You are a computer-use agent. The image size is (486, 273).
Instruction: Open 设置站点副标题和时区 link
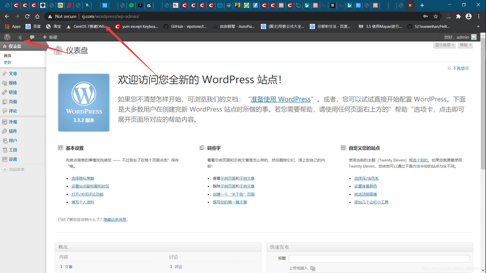[90, 186]
